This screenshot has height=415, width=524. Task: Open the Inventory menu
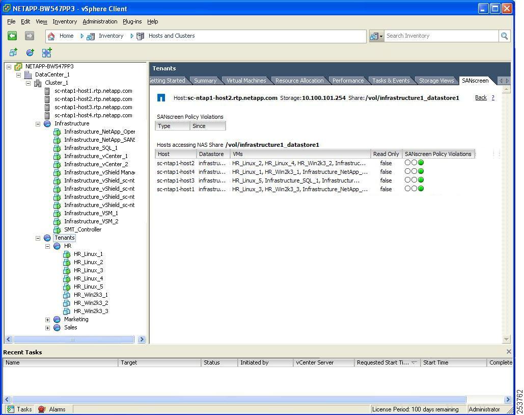pos(65,21)
